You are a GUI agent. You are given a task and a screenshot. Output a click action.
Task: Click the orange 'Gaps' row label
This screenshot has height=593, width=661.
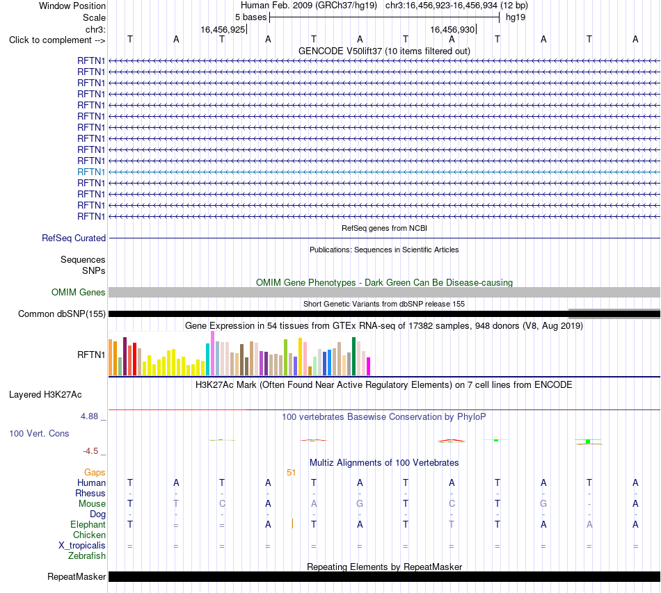pos(95,473)
